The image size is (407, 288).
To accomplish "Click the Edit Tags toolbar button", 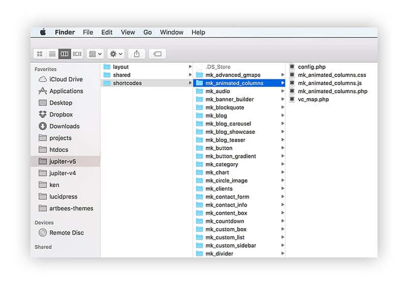I will tap(157, 54).
